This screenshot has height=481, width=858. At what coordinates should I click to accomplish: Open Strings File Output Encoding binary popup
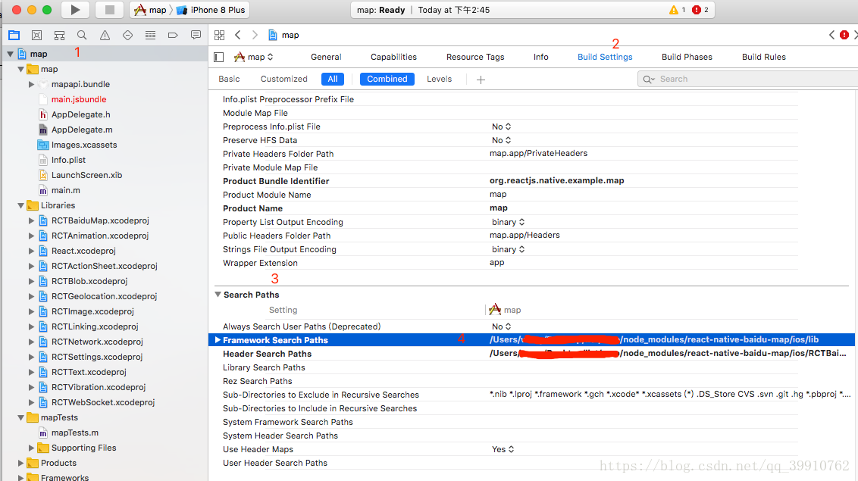click(509, 249)
